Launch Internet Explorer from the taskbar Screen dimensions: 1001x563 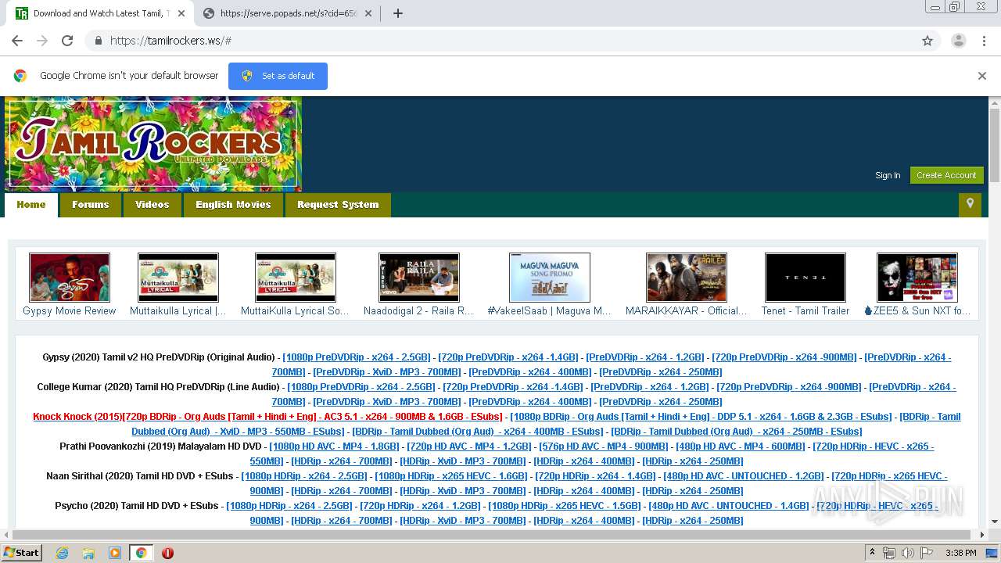[62, 553]
